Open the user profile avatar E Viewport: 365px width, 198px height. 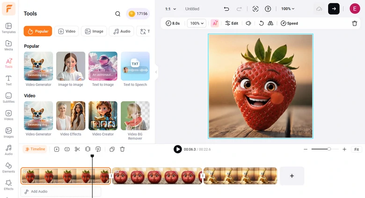(355, 9)
